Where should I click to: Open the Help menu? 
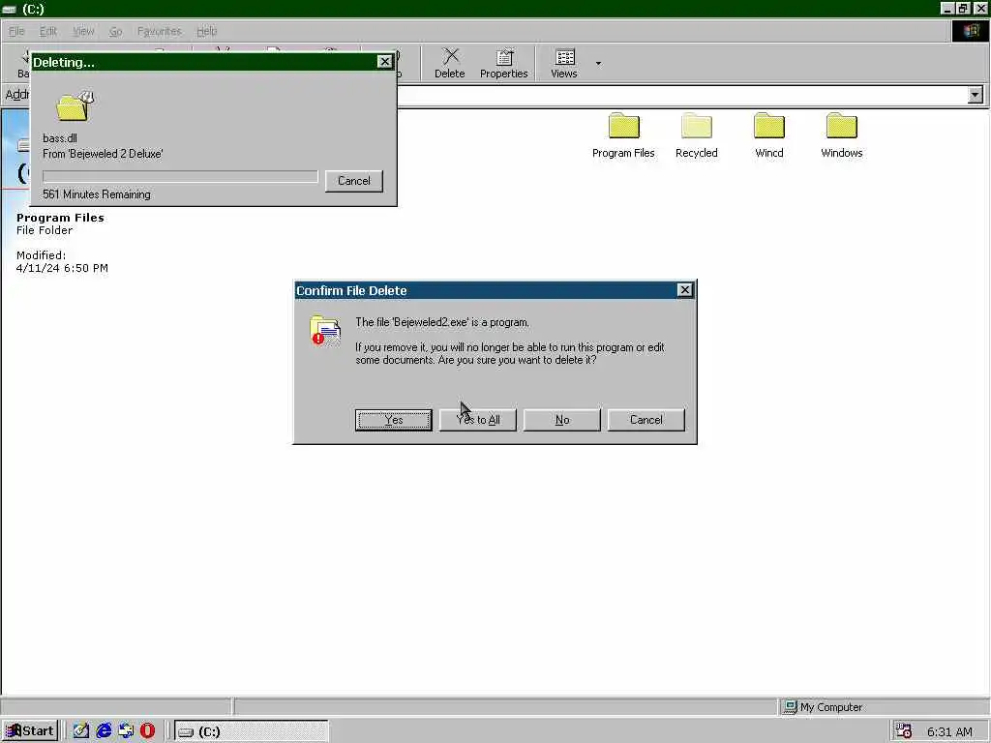(207, 31)
